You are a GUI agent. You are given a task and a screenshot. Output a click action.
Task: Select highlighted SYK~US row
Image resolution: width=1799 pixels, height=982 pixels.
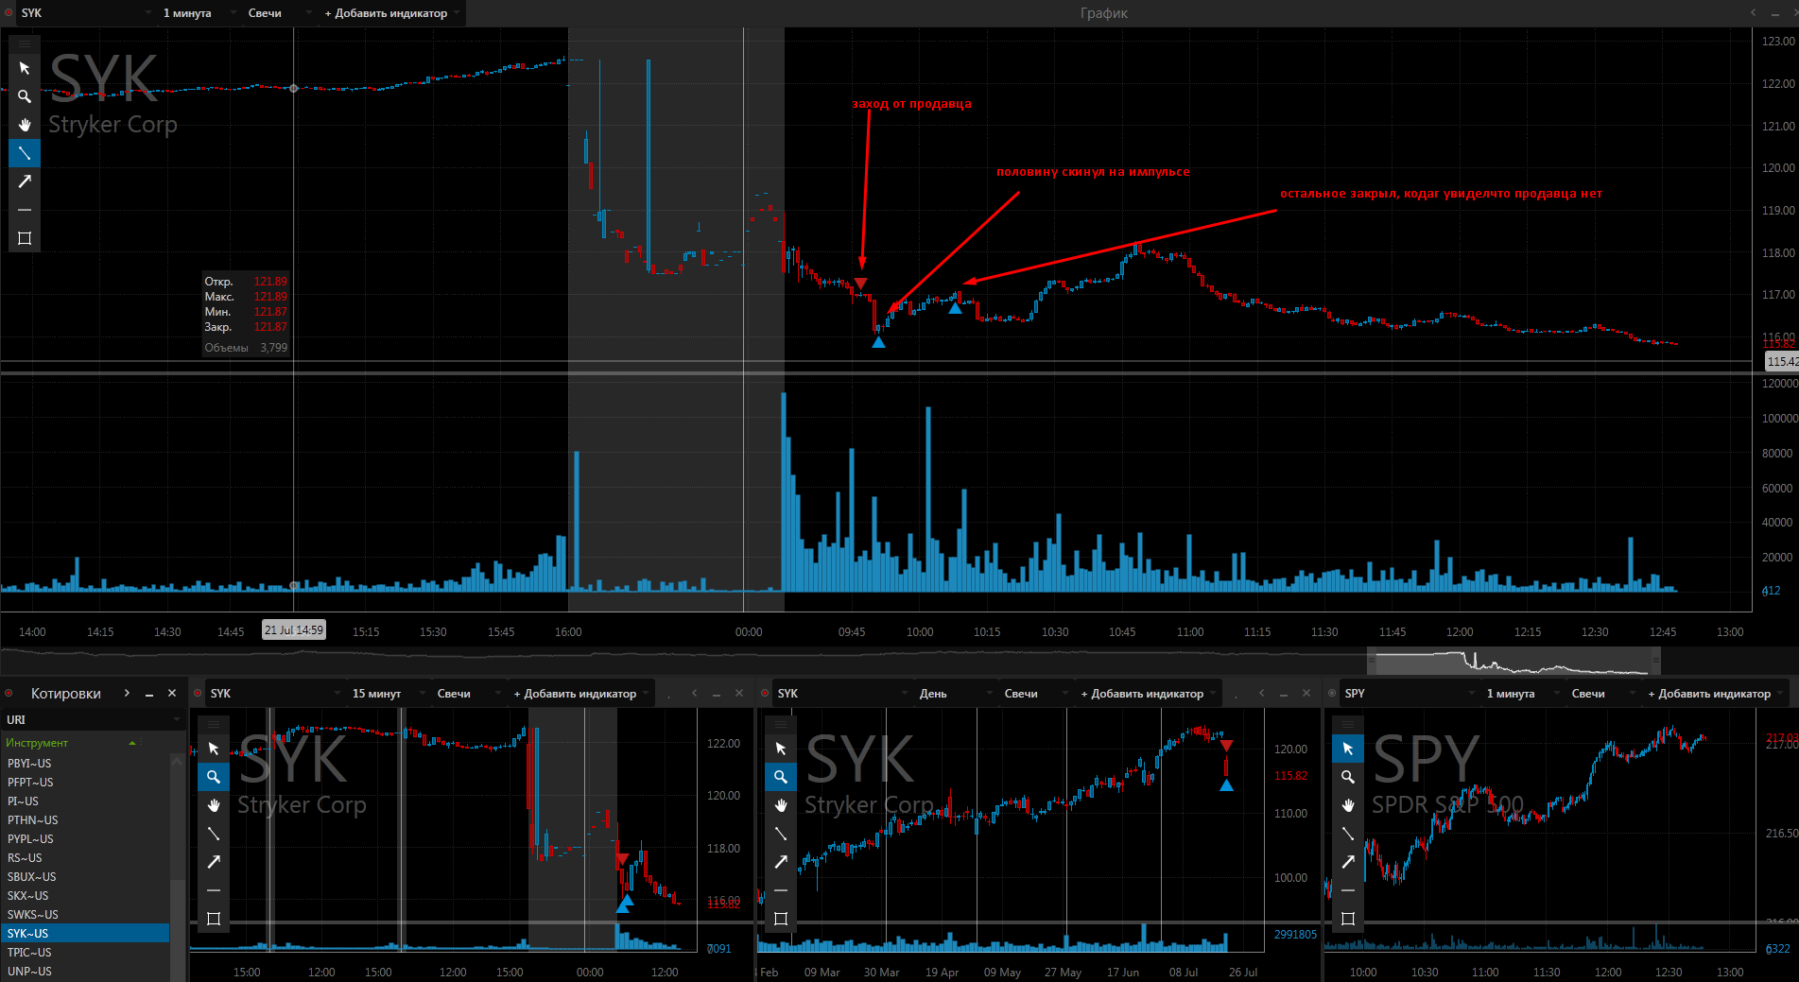click(85, 934)
